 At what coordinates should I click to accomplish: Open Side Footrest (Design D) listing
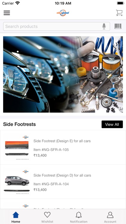tap(63, 182)
